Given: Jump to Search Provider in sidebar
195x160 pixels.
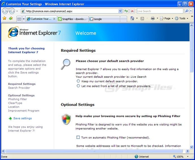Looking at the screenshot, I should pyautogui.click(x=19, y=88).
